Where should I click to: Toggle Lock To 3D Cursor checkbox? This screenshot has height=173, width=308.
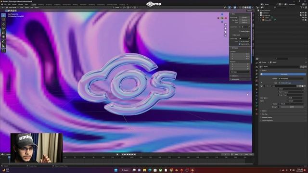[x=240, y=42]
